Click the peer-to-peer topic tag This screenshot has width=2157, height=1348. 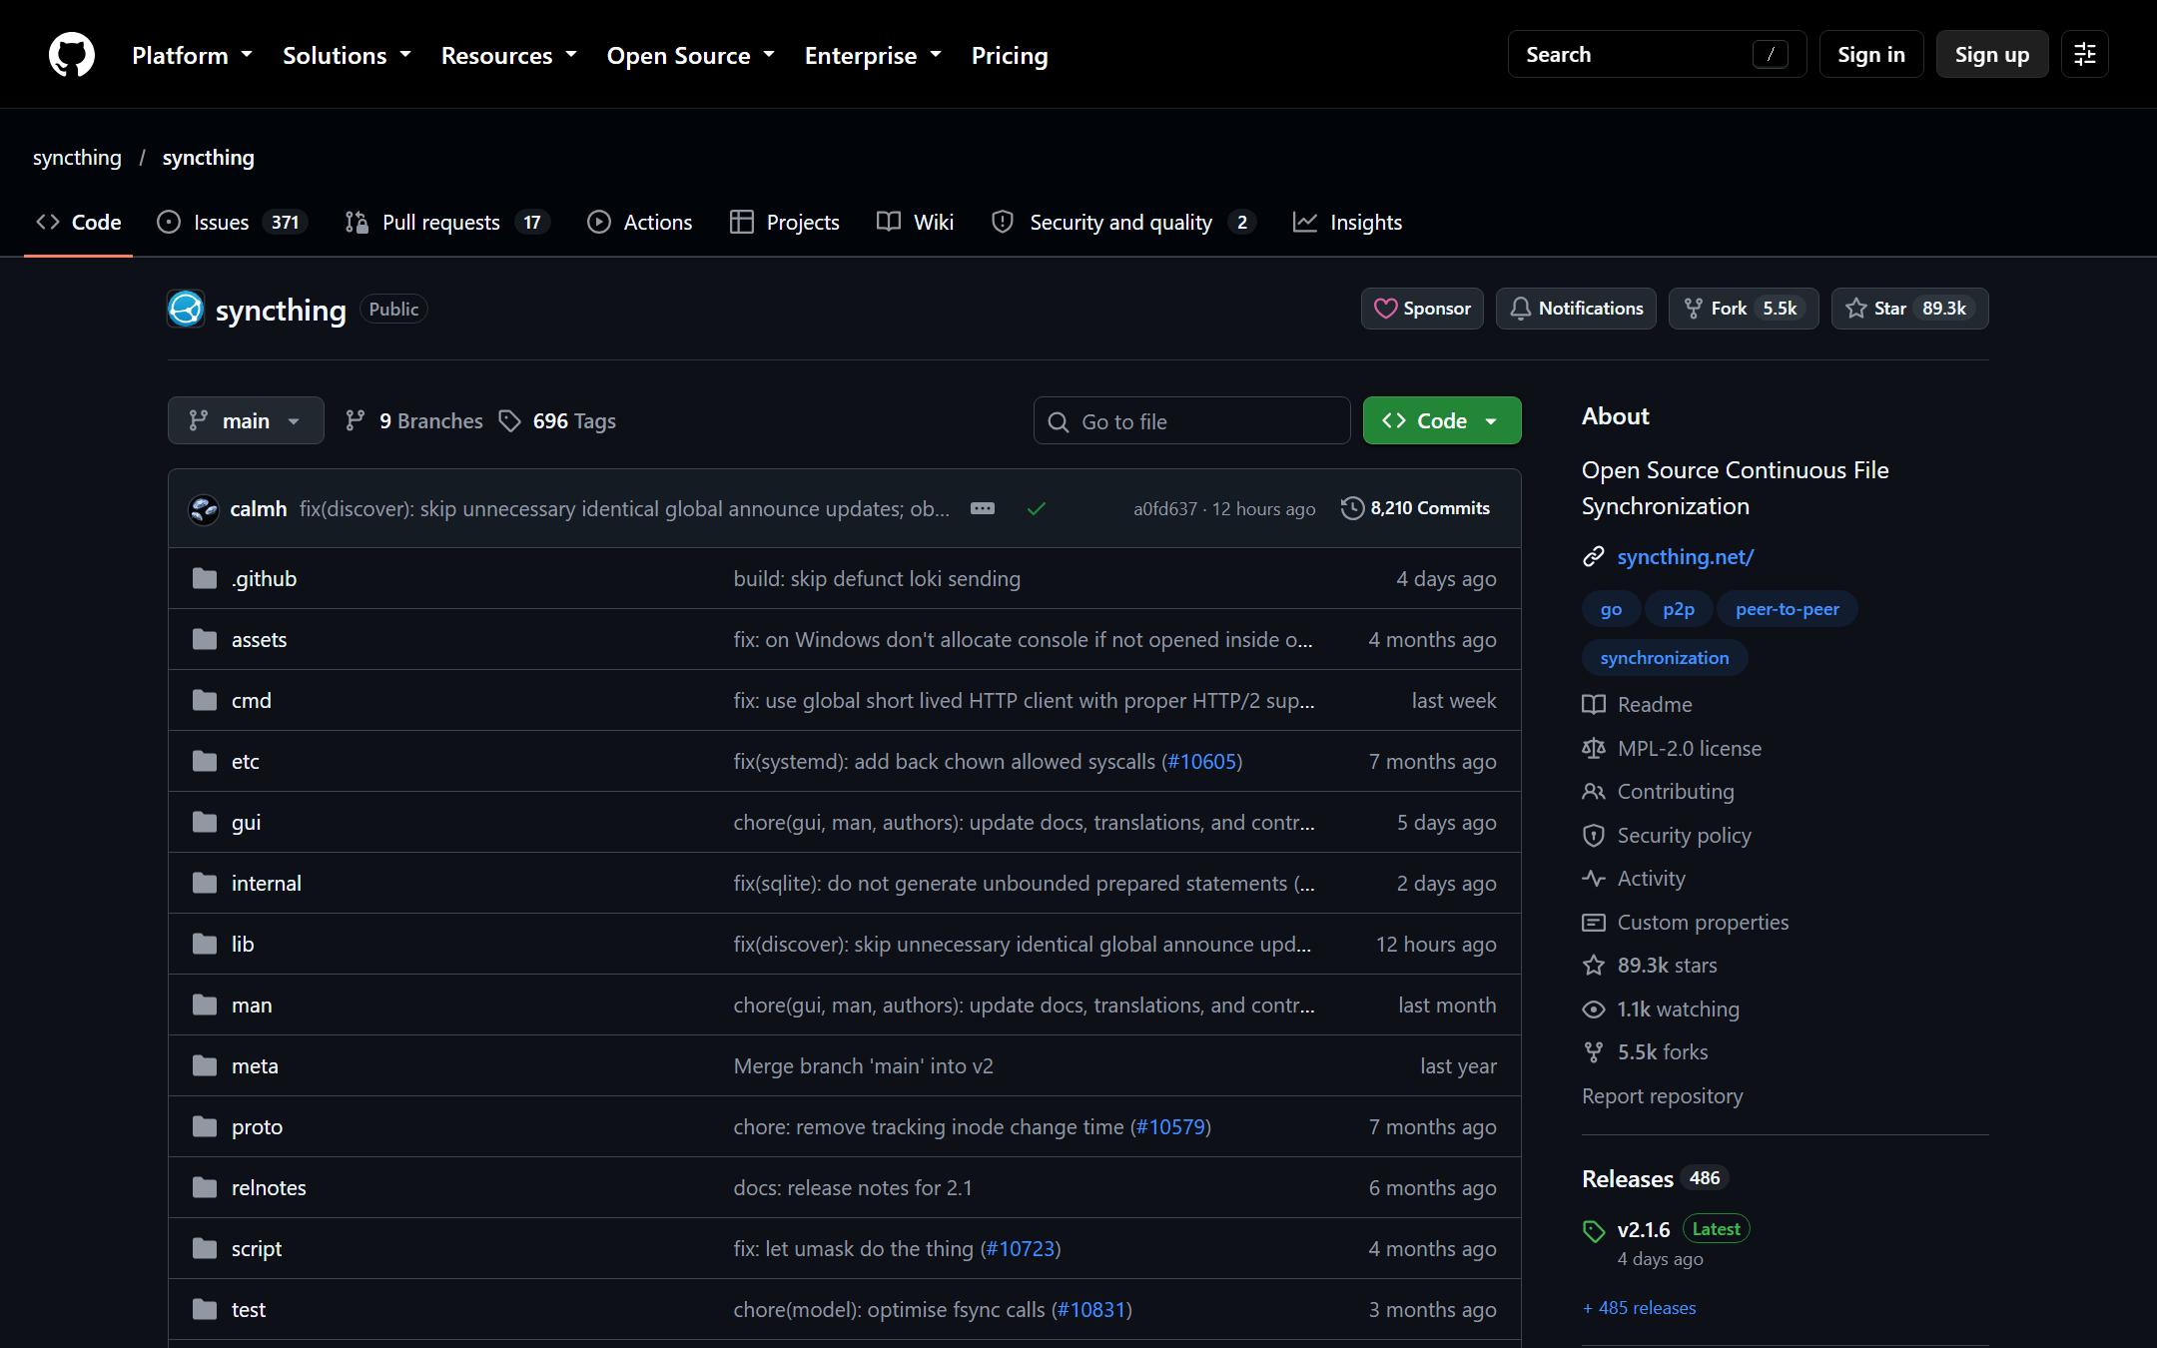click(1788, 609)
